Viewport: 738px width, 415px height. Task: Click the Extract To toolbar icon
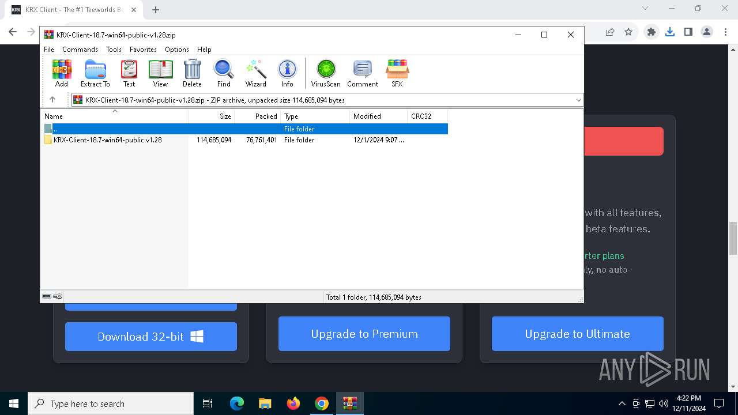(x=95, y=73)
